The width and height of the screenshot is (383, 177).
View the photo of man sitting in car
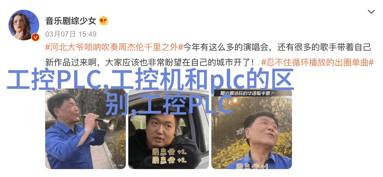tap(169, 129)
